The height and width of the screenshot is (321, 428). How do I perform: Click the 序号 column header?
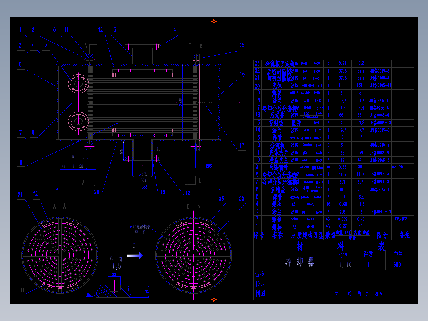[259, 235]
